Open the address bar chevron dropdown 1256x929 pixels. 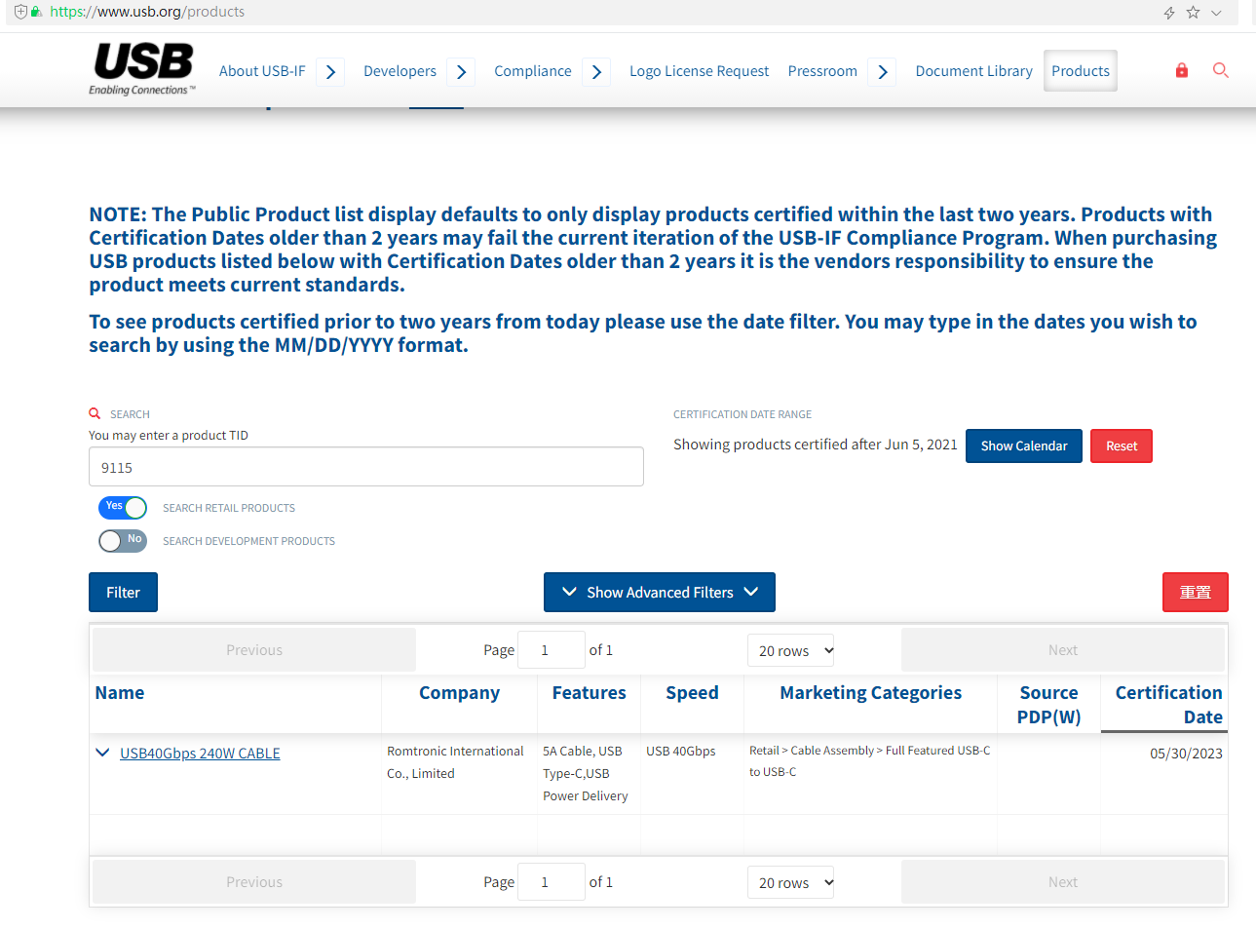1216,13
